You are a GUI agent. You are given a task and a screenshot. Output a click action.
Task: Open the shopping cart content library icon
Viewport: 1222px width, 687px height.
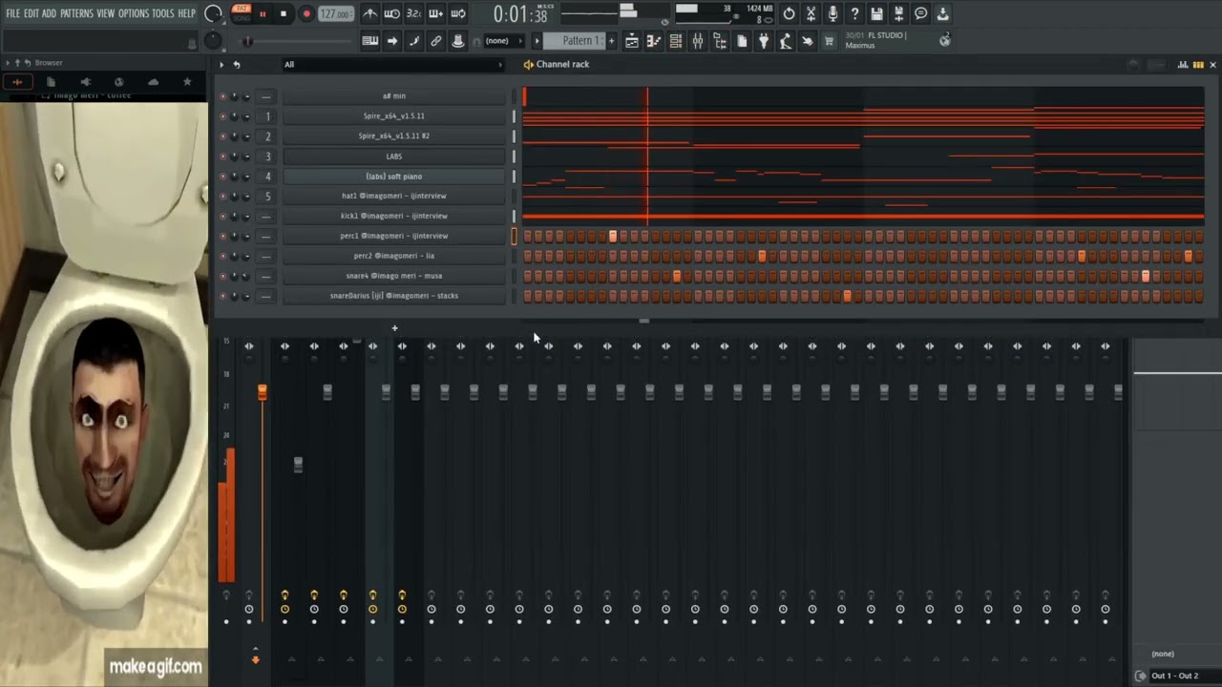coord(829,41)
